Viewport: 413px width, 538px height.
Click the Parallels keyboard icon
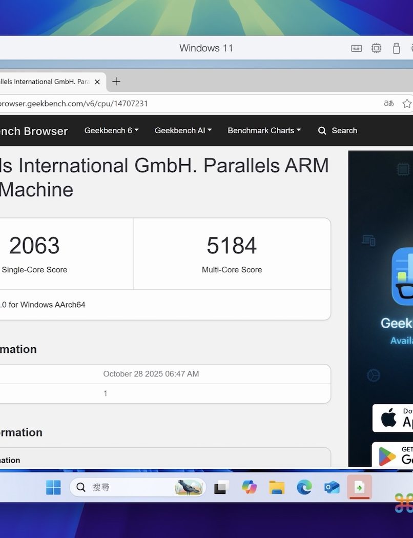pyautogui.click(x=357, y=48)
